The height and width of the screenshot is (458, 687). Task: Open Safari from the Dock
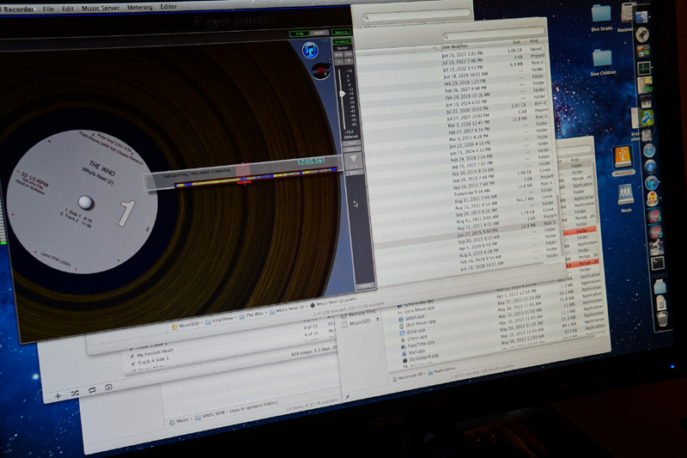[650, 150]
